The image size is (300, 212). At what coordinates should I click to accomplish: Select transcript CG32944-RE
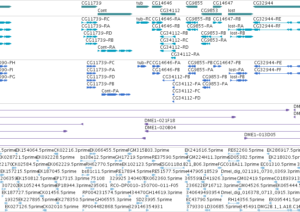[x=277, y=23]
